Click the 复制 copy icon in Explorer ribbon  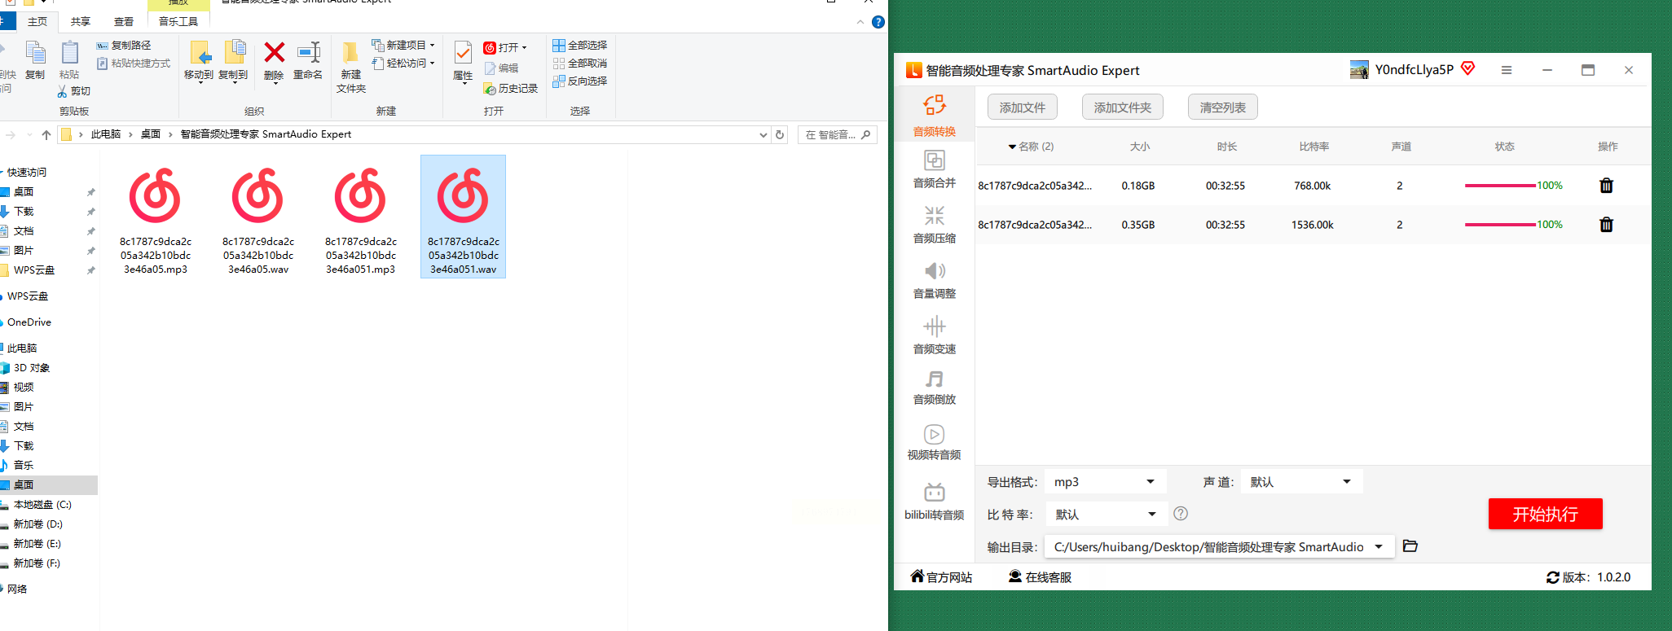tap(35, 61)
